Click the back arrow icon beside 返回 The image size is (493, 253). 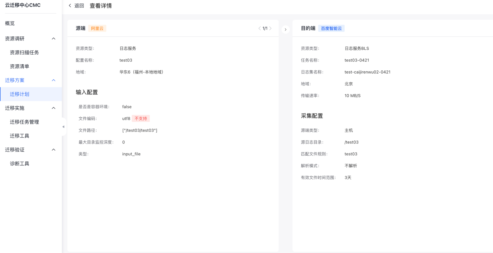(70, 6)
